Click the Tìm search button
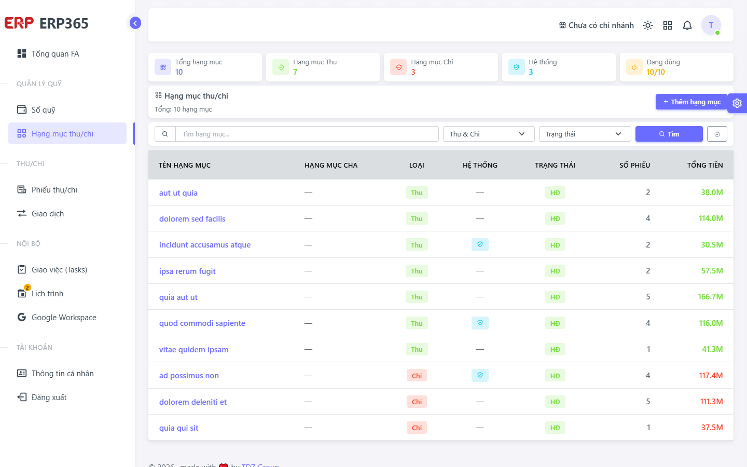 click(669, 134)
